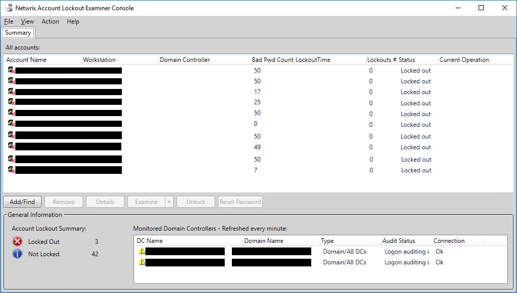Sort by the Bad Pwd Count column header
This screenshot has height=293, width=517.
273,60
